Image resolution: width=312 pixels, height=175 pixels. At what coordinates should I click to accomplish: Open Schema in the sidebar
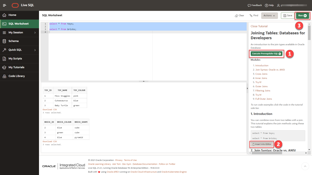[x=20, y=41]
